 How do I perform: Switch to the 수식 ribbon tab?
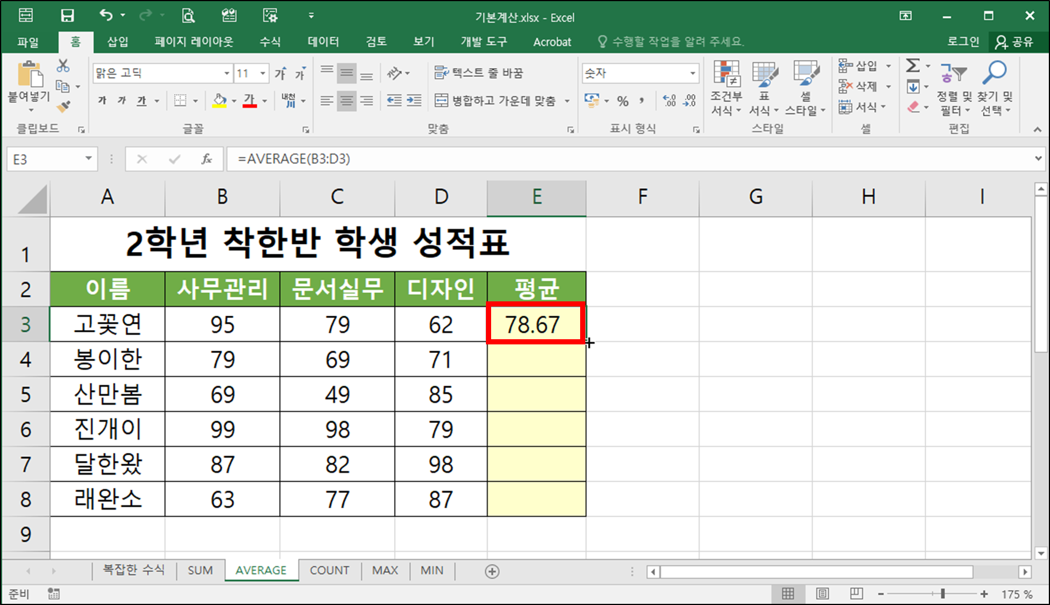[x=269, y=41]
